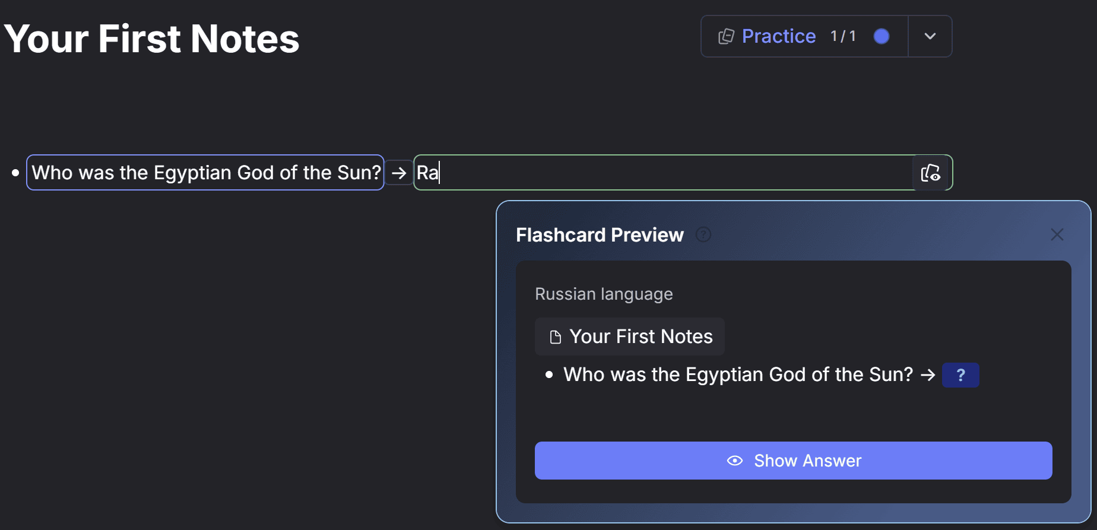Click the arrow between question and answer
Viewport: 1097px width, 530px height.
(x=399, y=173)
